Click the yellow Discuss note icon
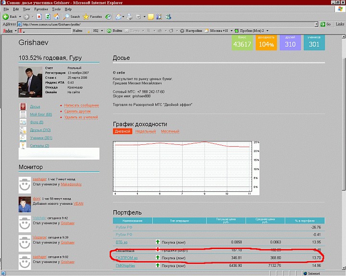The height and width of the screenshot is (276, 346). [151, 16]
